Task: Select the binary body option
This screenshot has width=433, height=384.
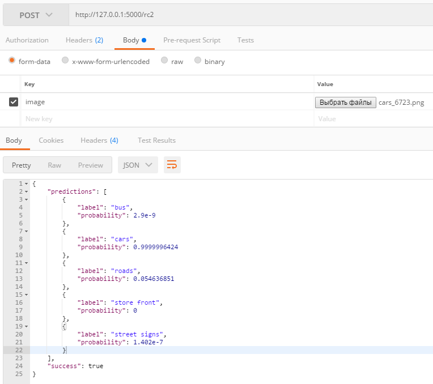Action: (198, 61)
